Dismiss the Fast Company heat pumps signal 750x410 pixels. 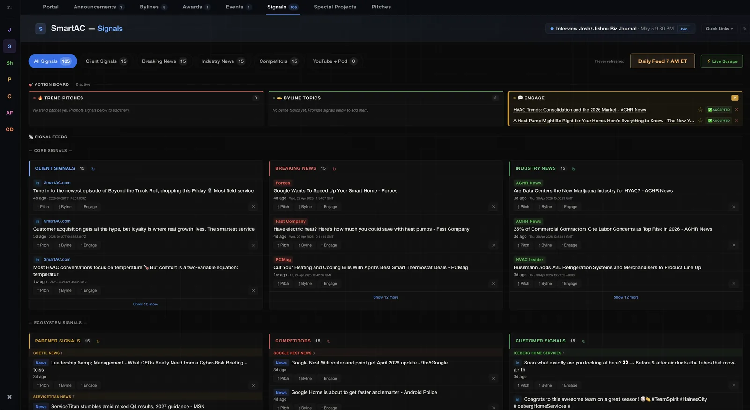[494, 245]
